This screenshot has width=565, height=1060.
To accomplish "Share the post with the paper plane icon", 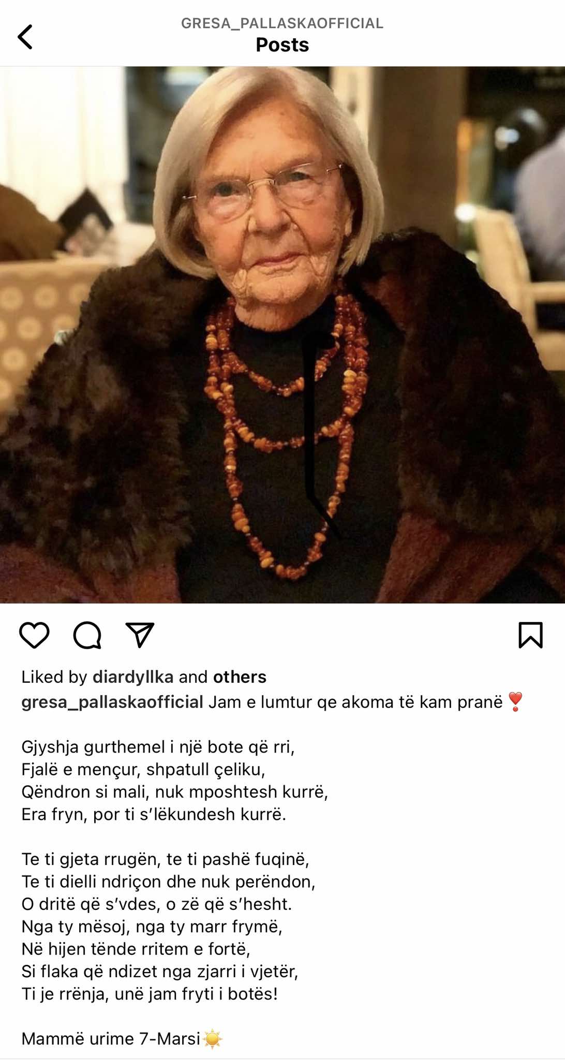I will (140, 635).
